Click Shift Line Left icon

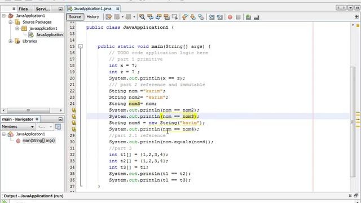[x=212, y=17]
